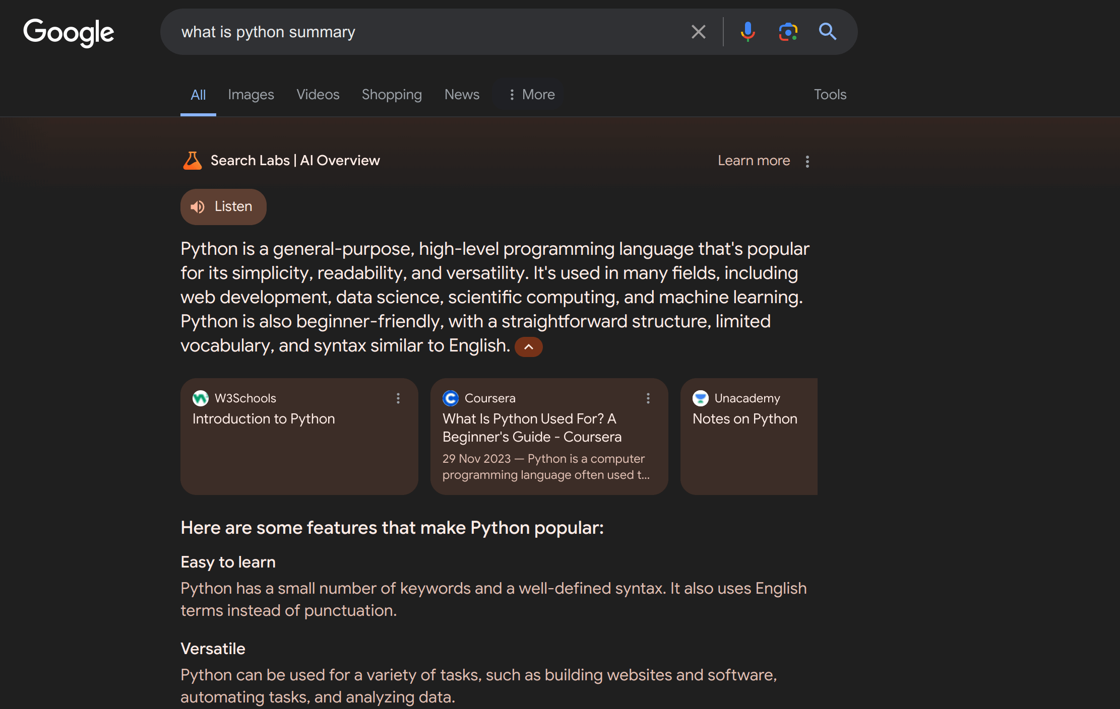Click the speaker icon on the Listen button
1120x709 pixels.
pyautogui.click(x=198, y=206)
